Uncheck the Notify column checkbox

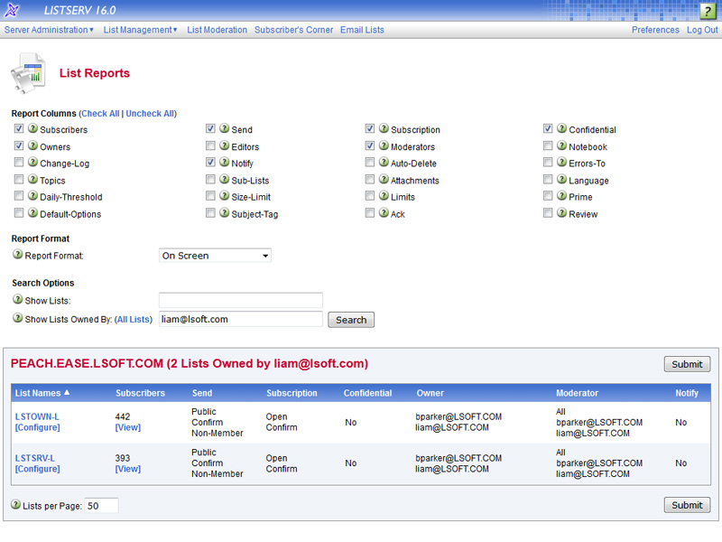pyautogui.click(x=210, y=163)
